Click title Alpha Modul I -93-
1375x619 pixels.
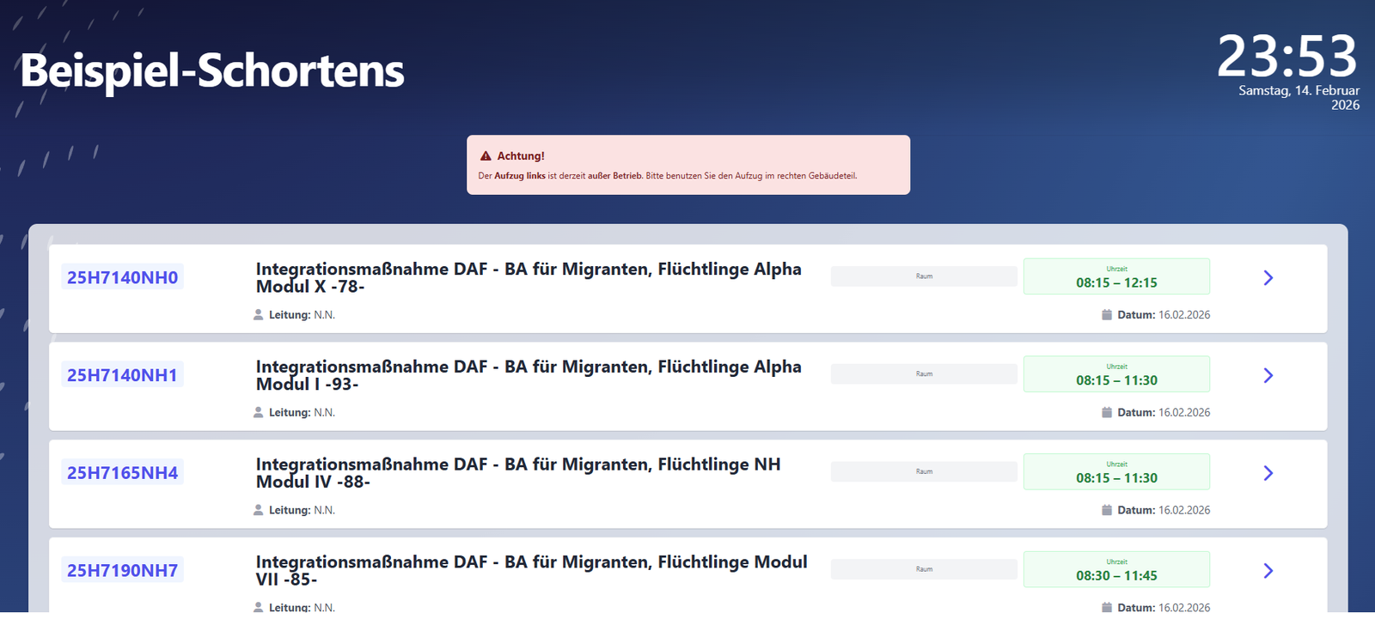529,375
